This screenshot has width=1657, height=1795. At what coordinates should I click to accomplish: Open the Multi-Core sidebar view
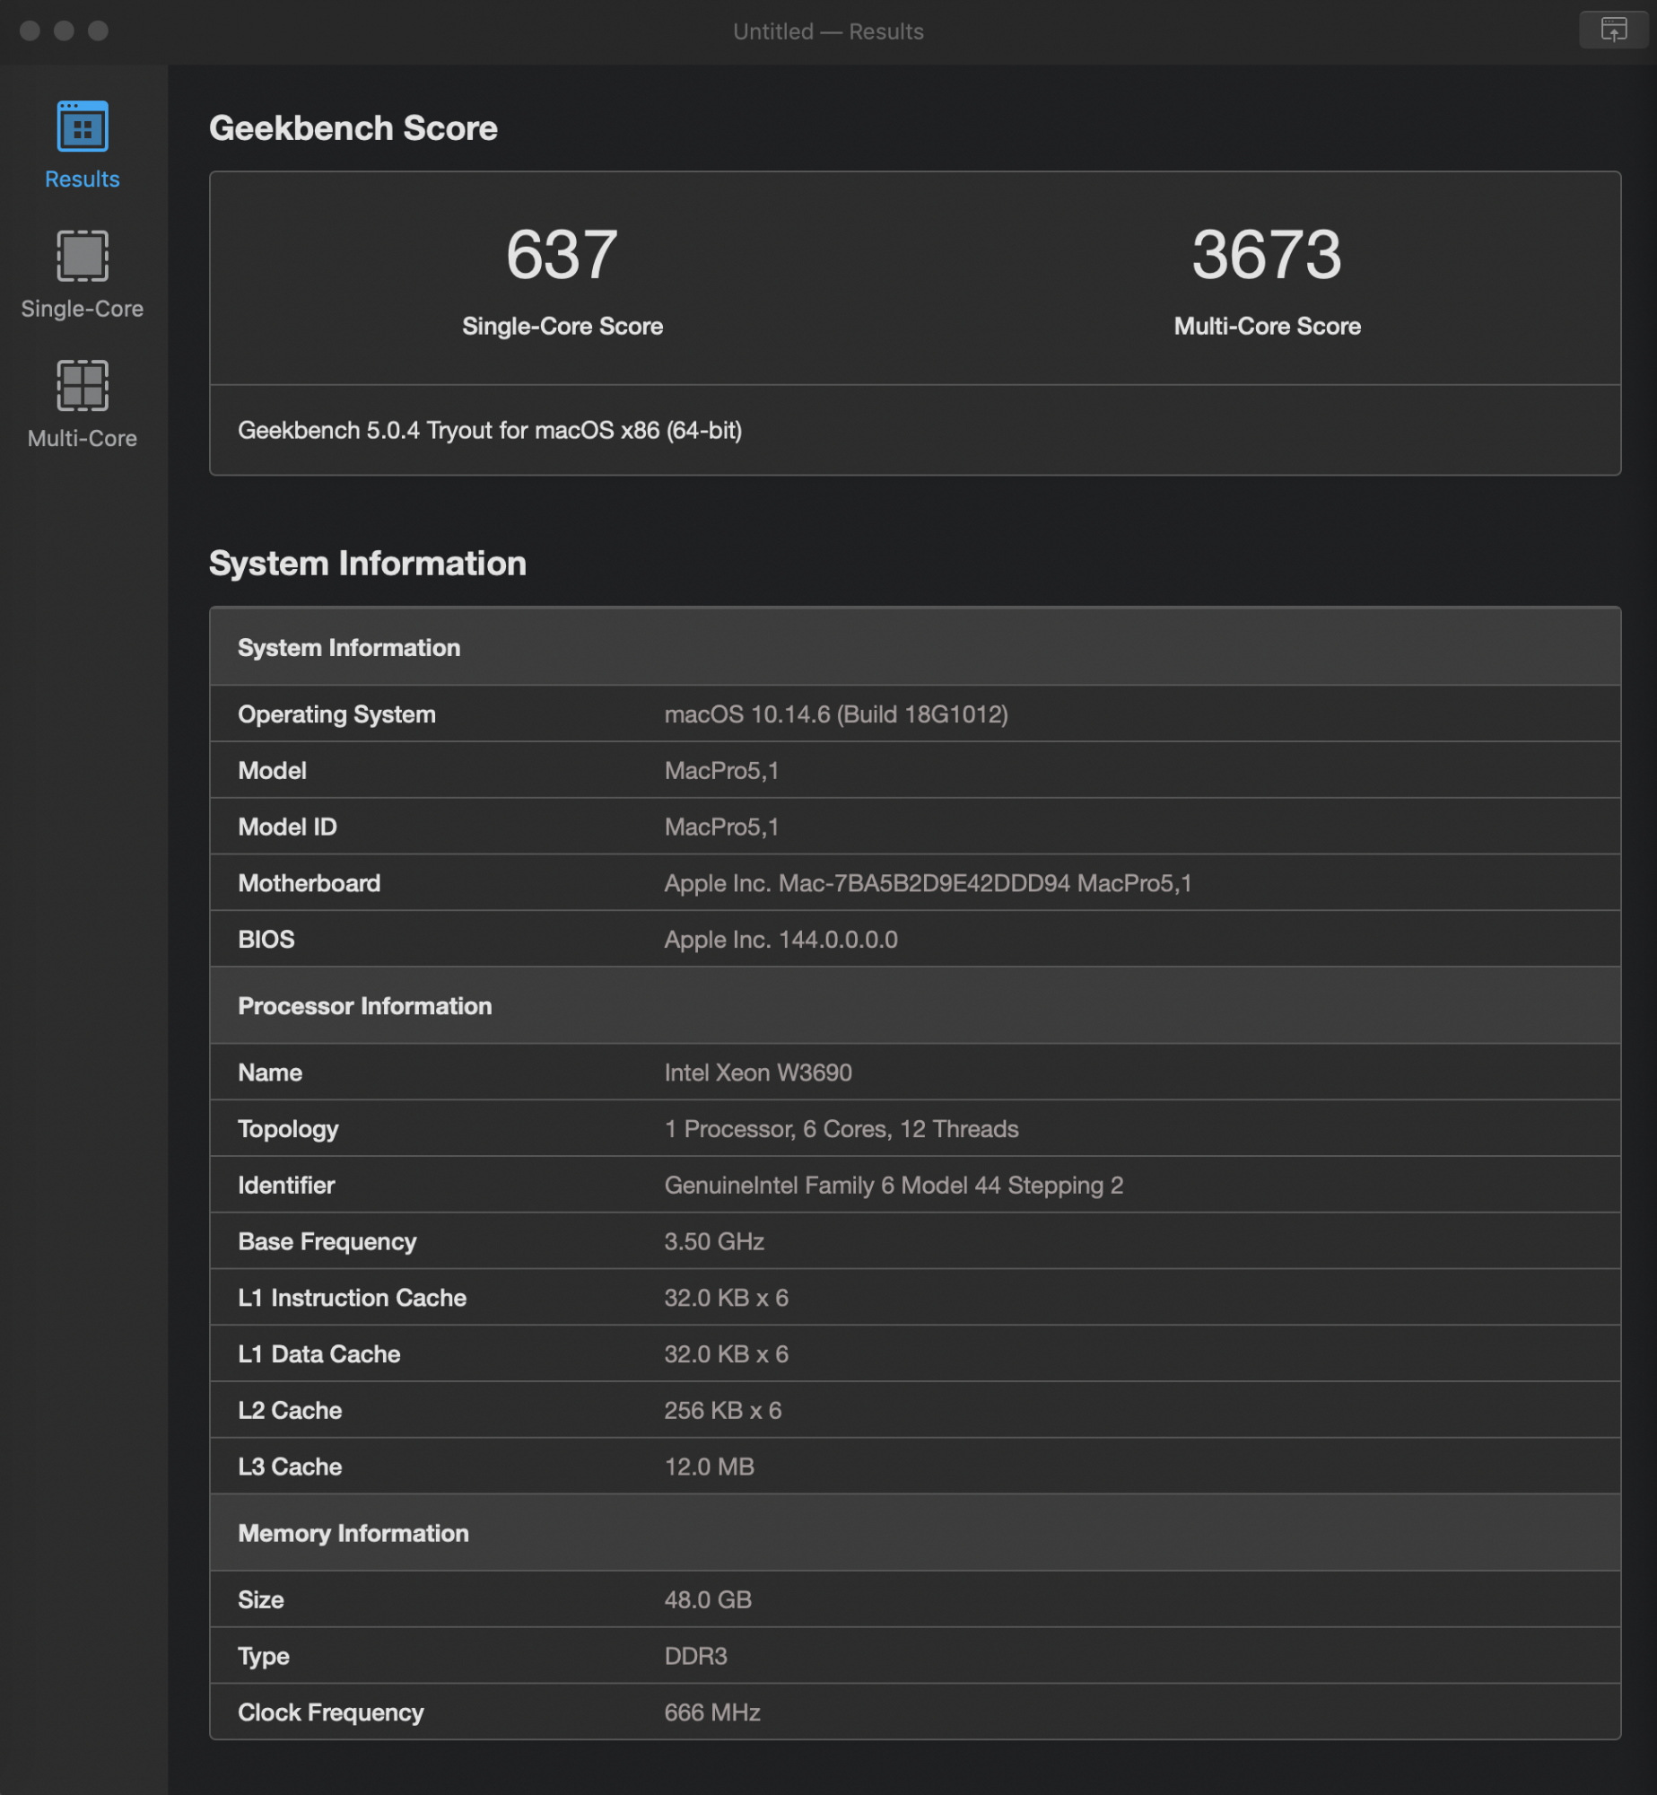(x=83, y=405)
